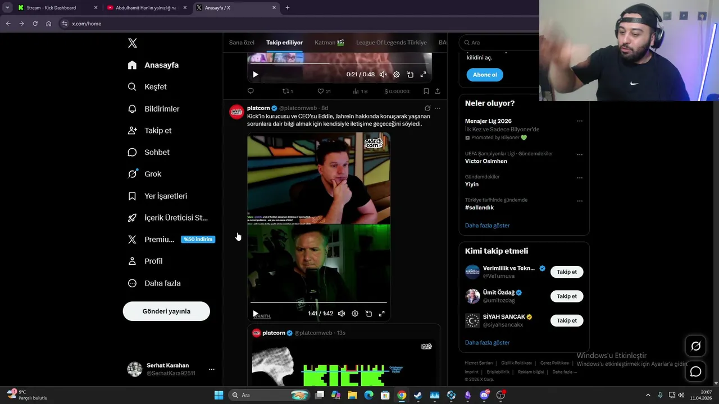Image resolution: width=719 pixels, height=404 pixels.
Task: Open options for Menajer Lig 2026 trend
Action: 580,121
